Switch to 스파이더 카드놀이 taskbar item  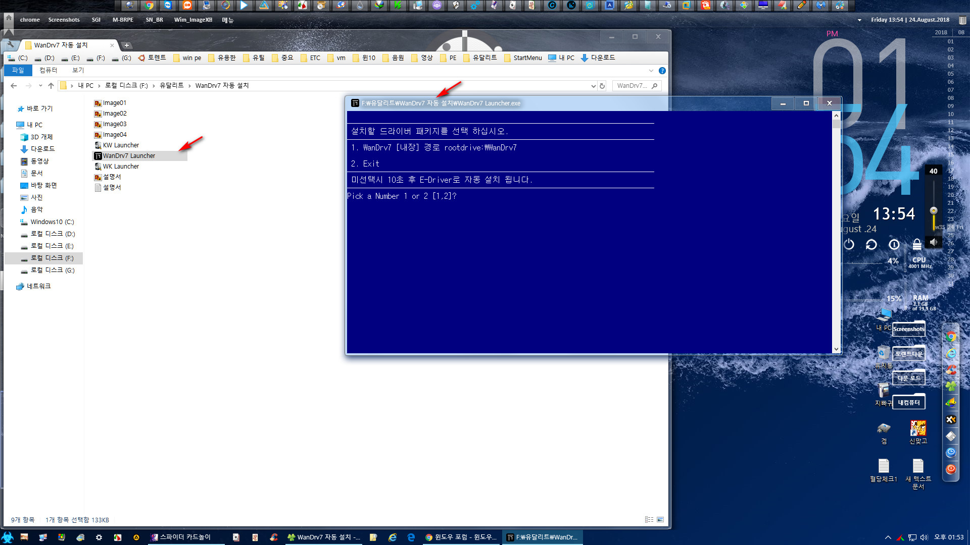click(185, 537)
